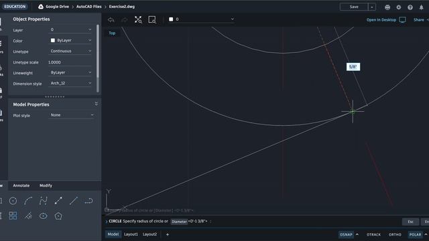Select the Circle draw tool
The image size is (429, 241).
[13, 201]
